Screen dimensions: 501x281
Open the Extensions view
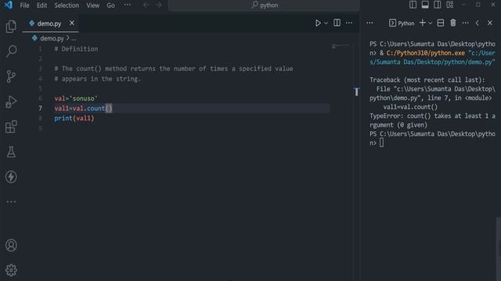(x=11, y=126)
